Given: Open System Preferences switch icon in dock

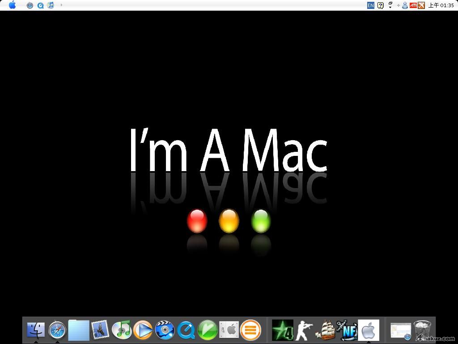Looking at the screenshot, I should pos(229,330).
